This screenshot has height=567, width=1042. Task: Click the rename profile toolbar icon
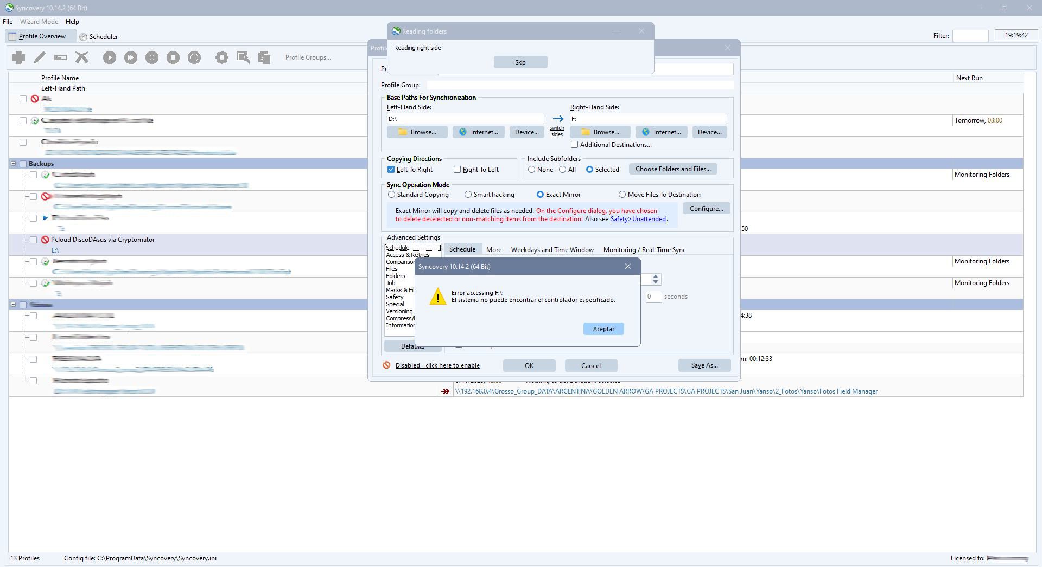61,57
